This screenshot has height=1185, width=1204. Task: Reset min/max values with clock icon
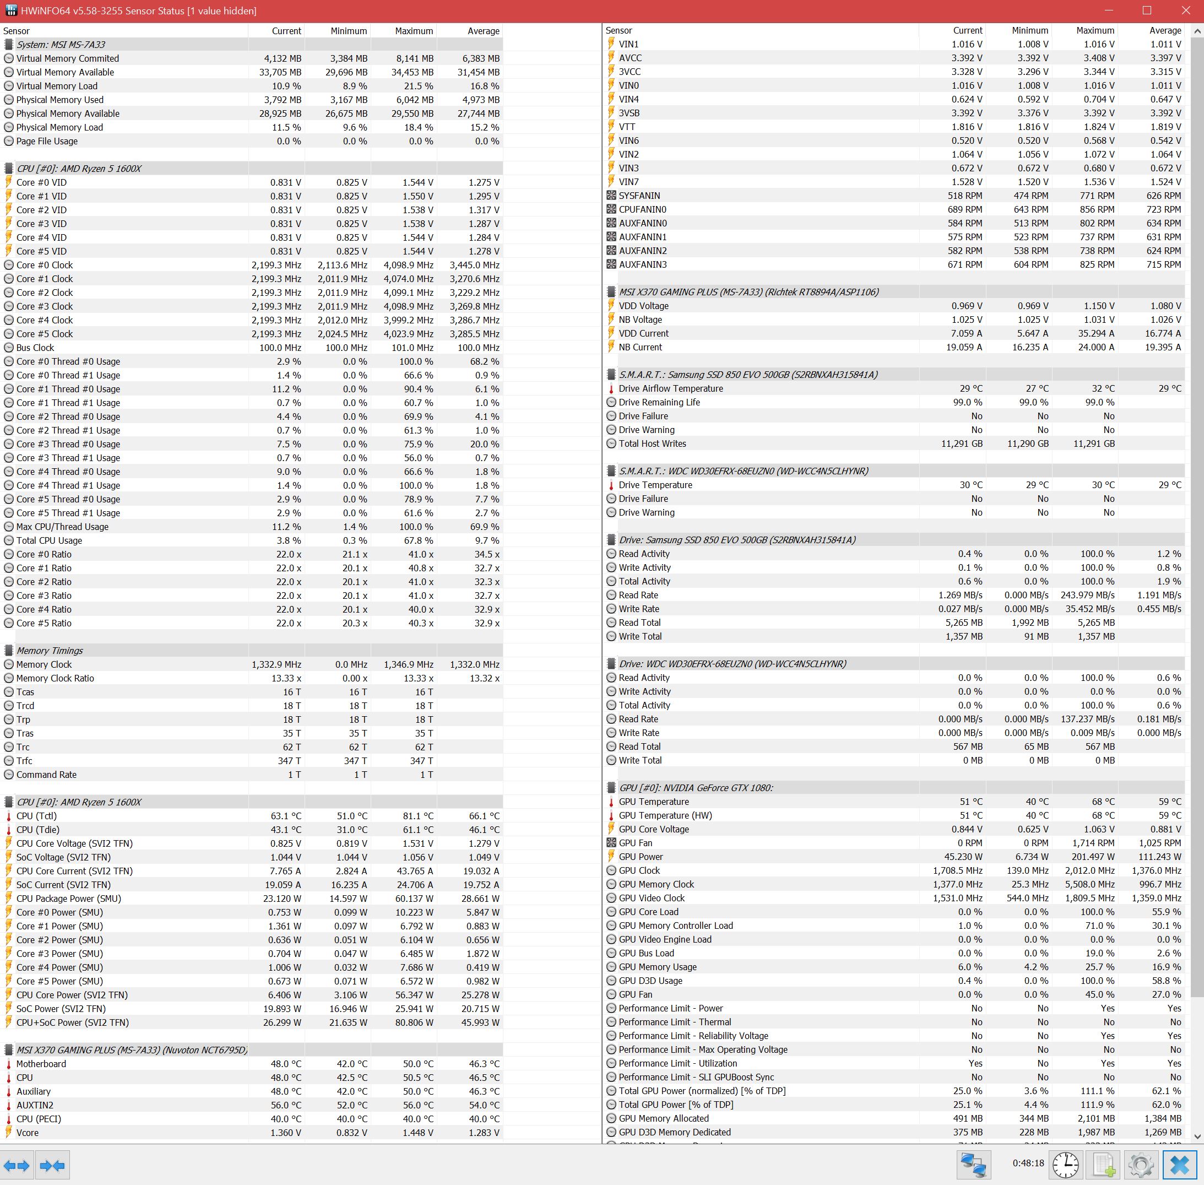click(1066, 1165)
